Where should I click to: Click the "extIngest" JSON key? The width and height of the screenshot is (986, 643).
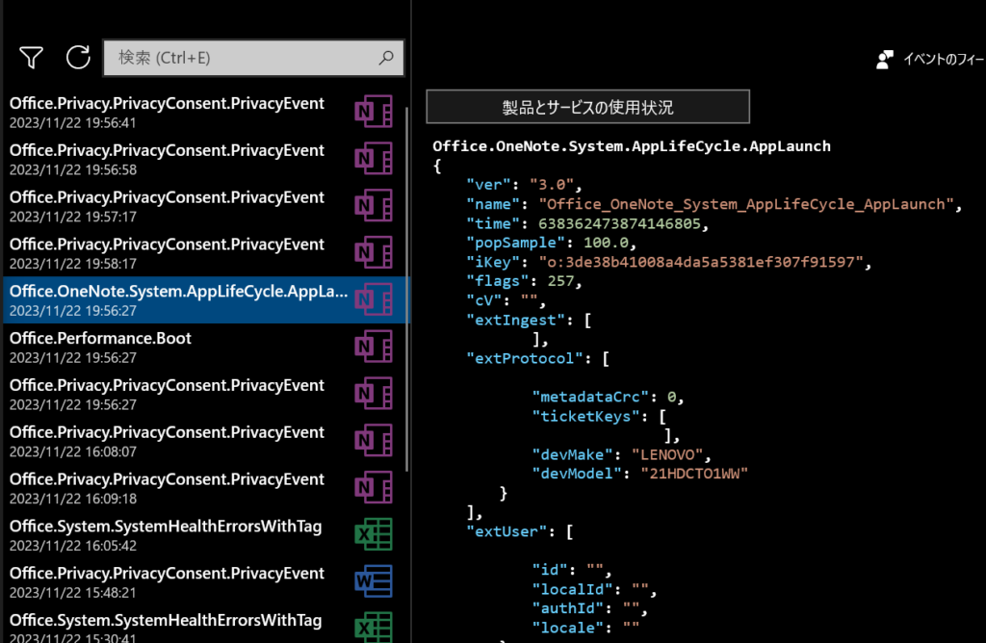(x=516, y=320)
